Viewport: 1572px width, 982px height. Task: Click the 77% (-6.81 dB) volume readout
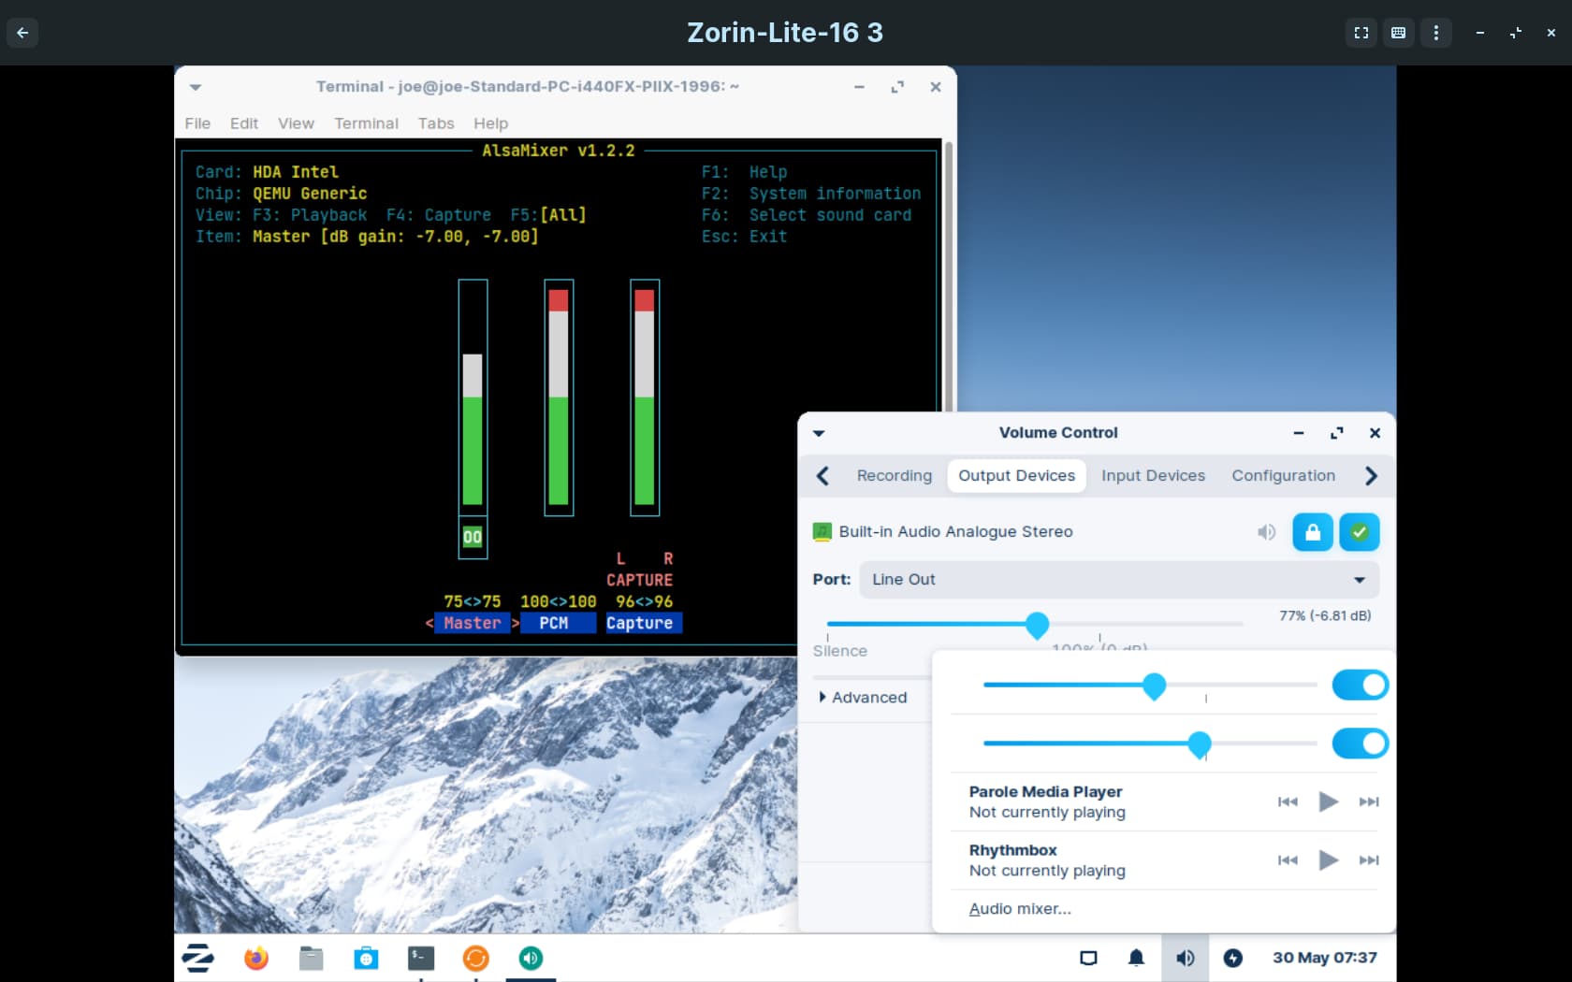tap(1325, 615)
